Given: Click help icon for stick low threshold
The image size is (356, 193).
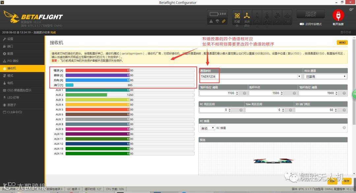Looking at the screenshot, I should [245, 93].
